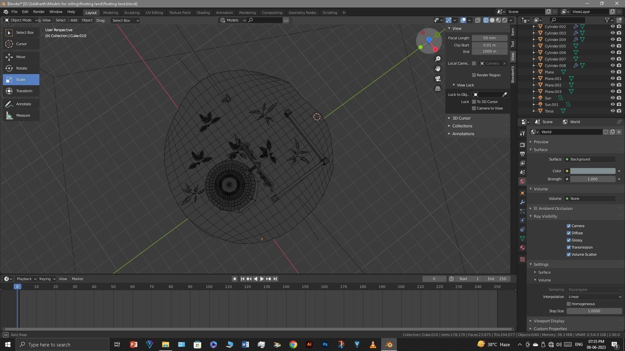Select the Transform tool

[21, 91]
